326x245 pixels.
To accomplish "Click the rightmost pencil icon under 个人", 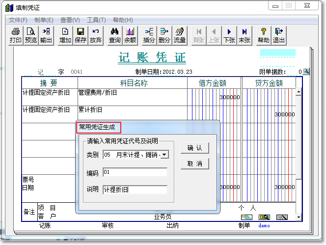I will 282,218.
